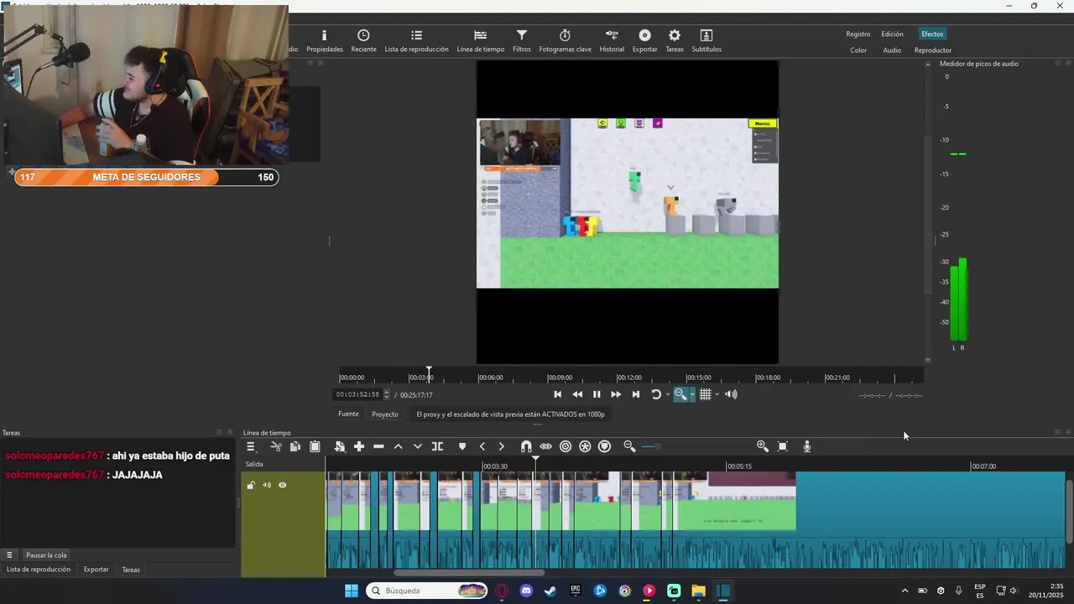Zoom in the timeline
Image resolution: width=1074 pixels, height=604 pixels.
pos(762,446)
